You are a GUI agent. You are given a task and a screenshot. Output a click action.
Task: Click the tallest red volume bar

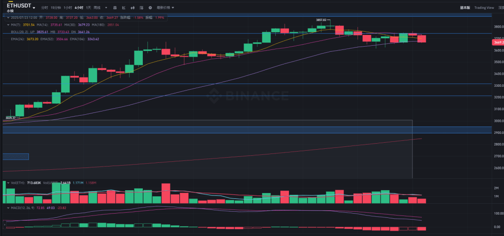(x=166, y=193)
